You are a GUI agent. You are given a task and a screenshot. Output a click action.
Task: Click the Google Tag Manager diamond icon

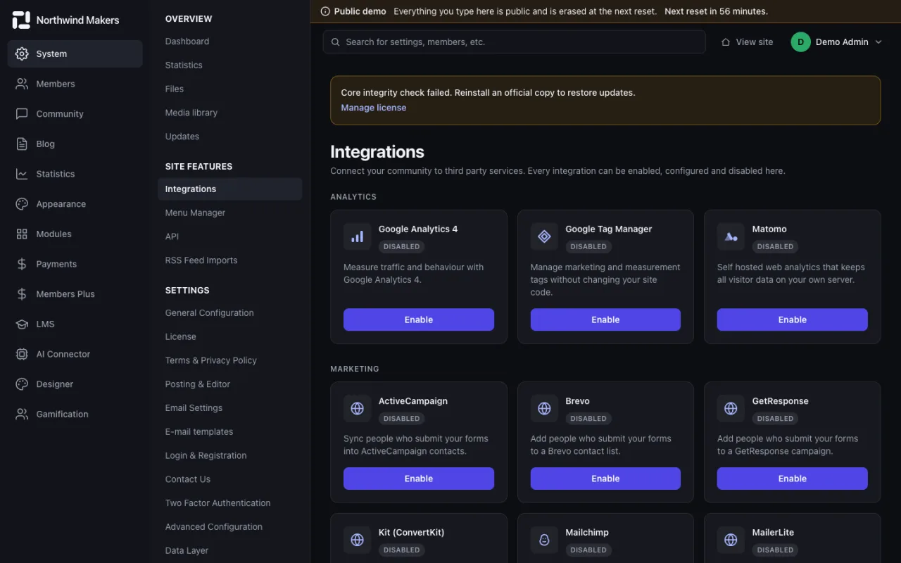point(544,236)
